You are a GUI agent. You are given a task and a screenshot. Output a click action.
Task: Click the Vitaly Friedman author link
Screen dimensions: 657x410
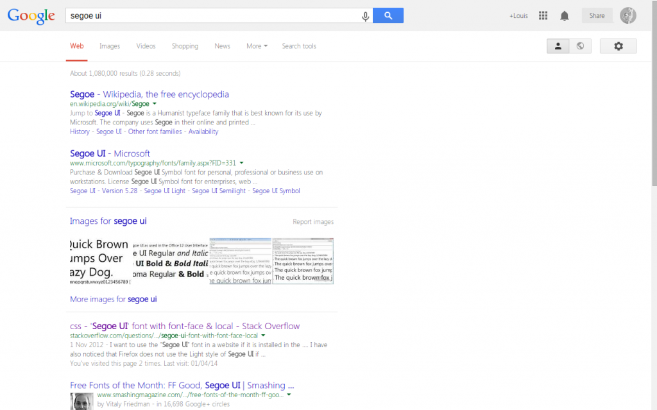pos(123,404)
